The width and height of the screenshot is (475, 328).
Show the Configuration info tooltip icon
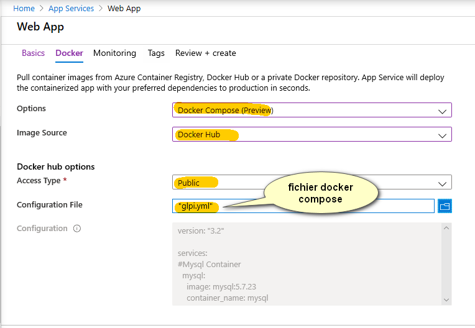(77, 229)
